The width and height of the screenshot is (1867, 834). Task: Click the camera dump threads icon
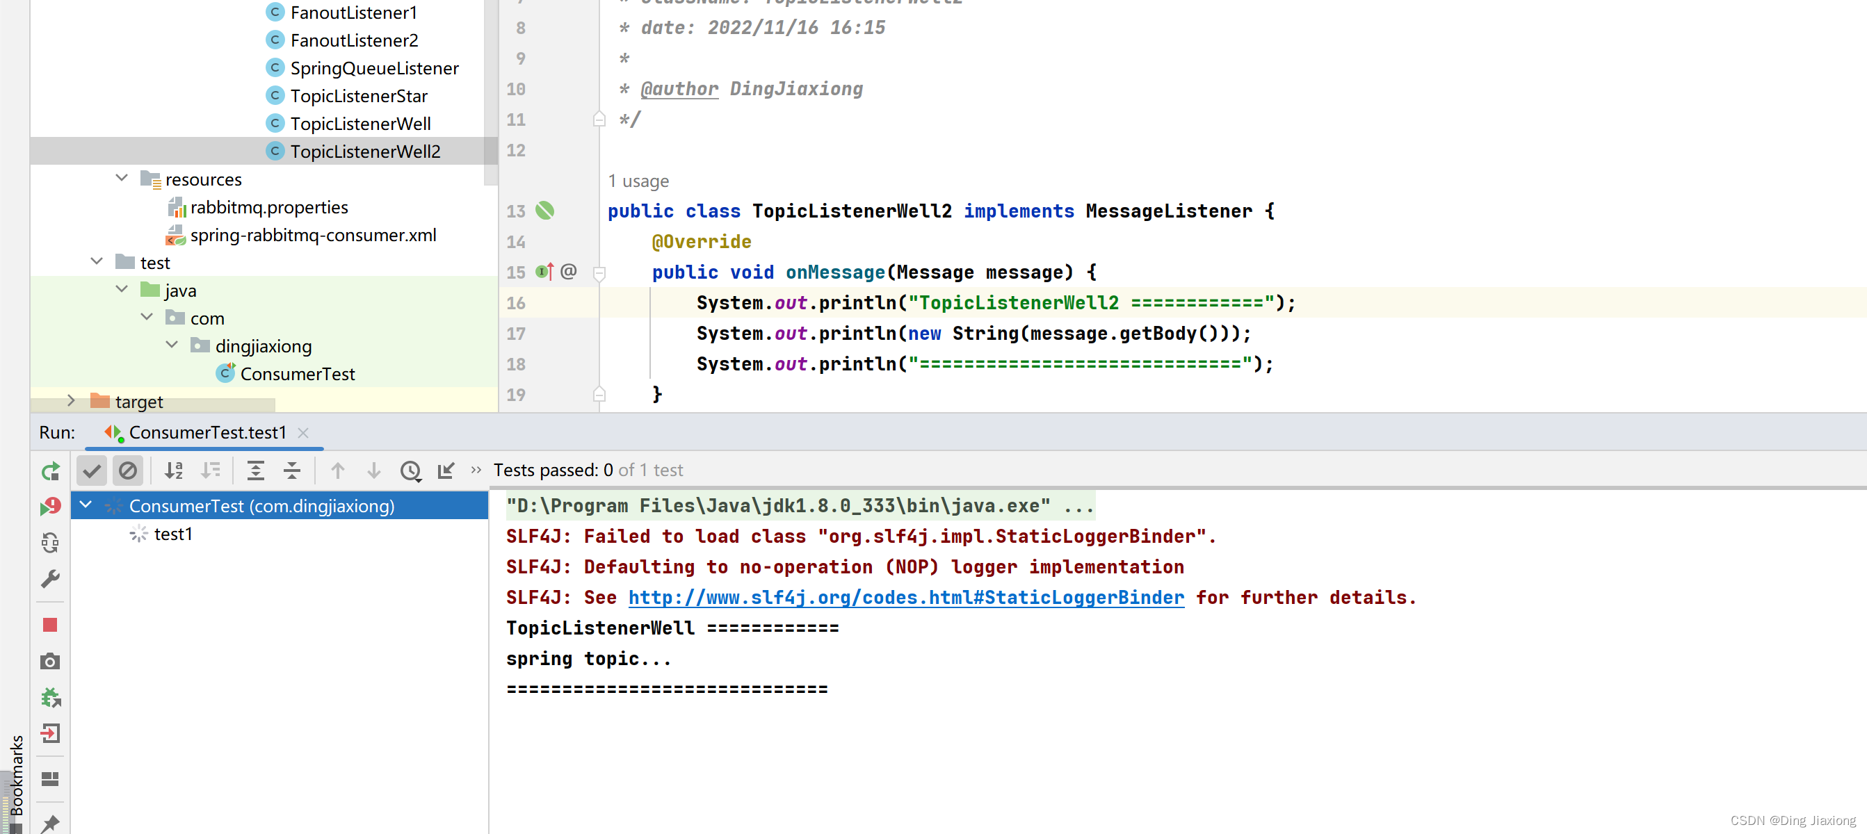(x=50, y=661)
